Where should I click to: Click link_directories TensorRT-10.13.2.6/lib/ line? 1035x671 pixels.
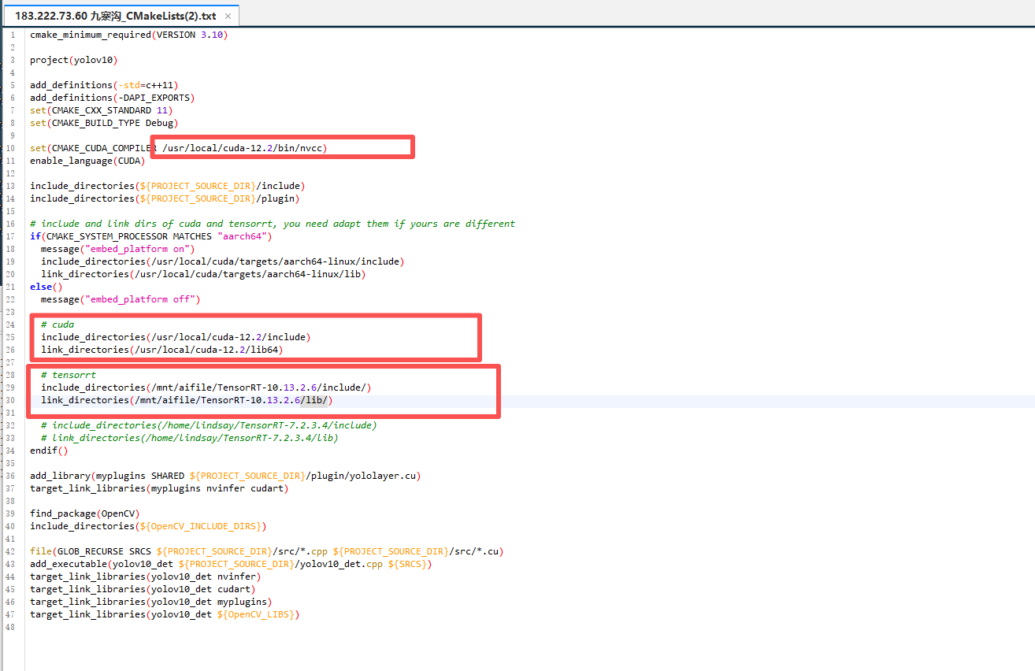click(187, 400)
